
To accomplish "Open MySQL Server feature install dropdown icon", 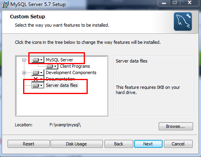I will (38, 60).
